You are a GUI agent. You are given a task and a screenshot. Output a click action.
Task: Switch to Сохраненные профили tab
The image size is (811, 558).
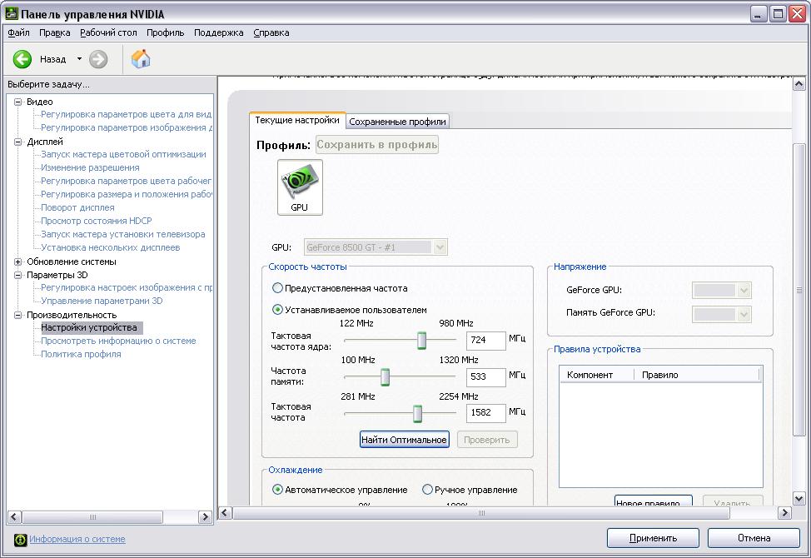pos(397,122)
